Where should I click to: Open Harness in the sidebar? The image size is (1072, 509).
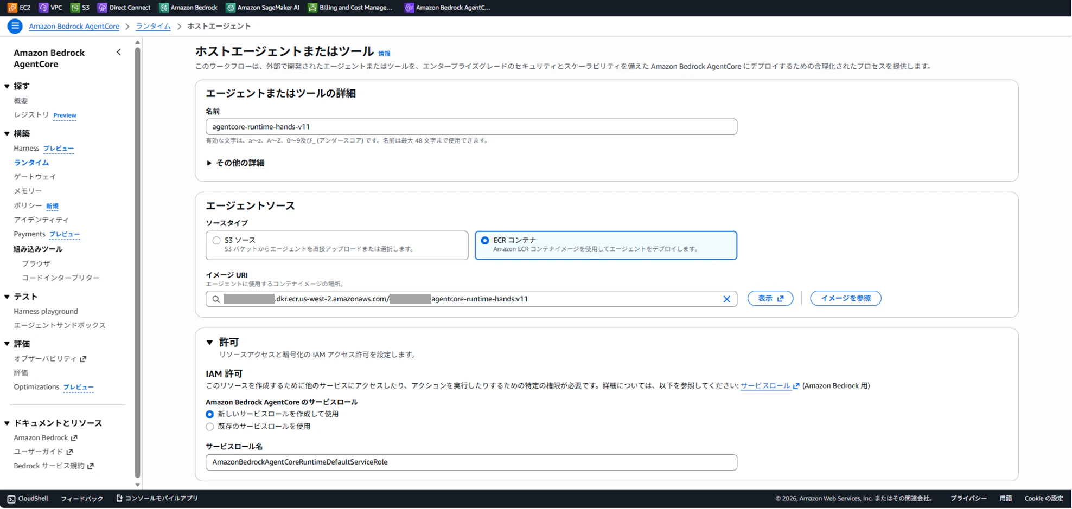click(26, 148)
